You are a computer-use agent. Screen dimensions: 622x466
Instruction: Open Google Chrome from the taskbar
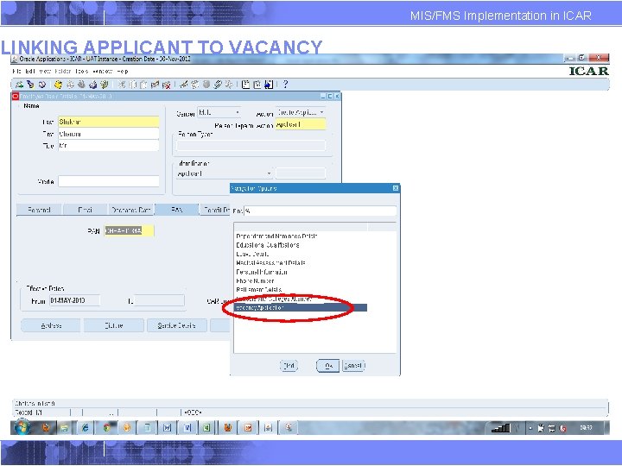tap(106, 428)
